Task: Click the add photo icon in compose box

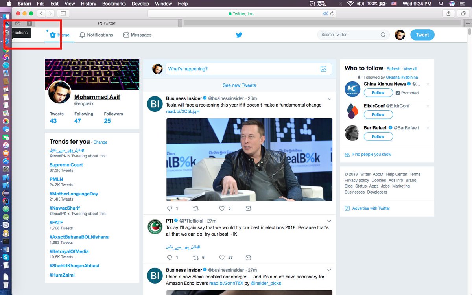Action: click(x=323, y=69)
